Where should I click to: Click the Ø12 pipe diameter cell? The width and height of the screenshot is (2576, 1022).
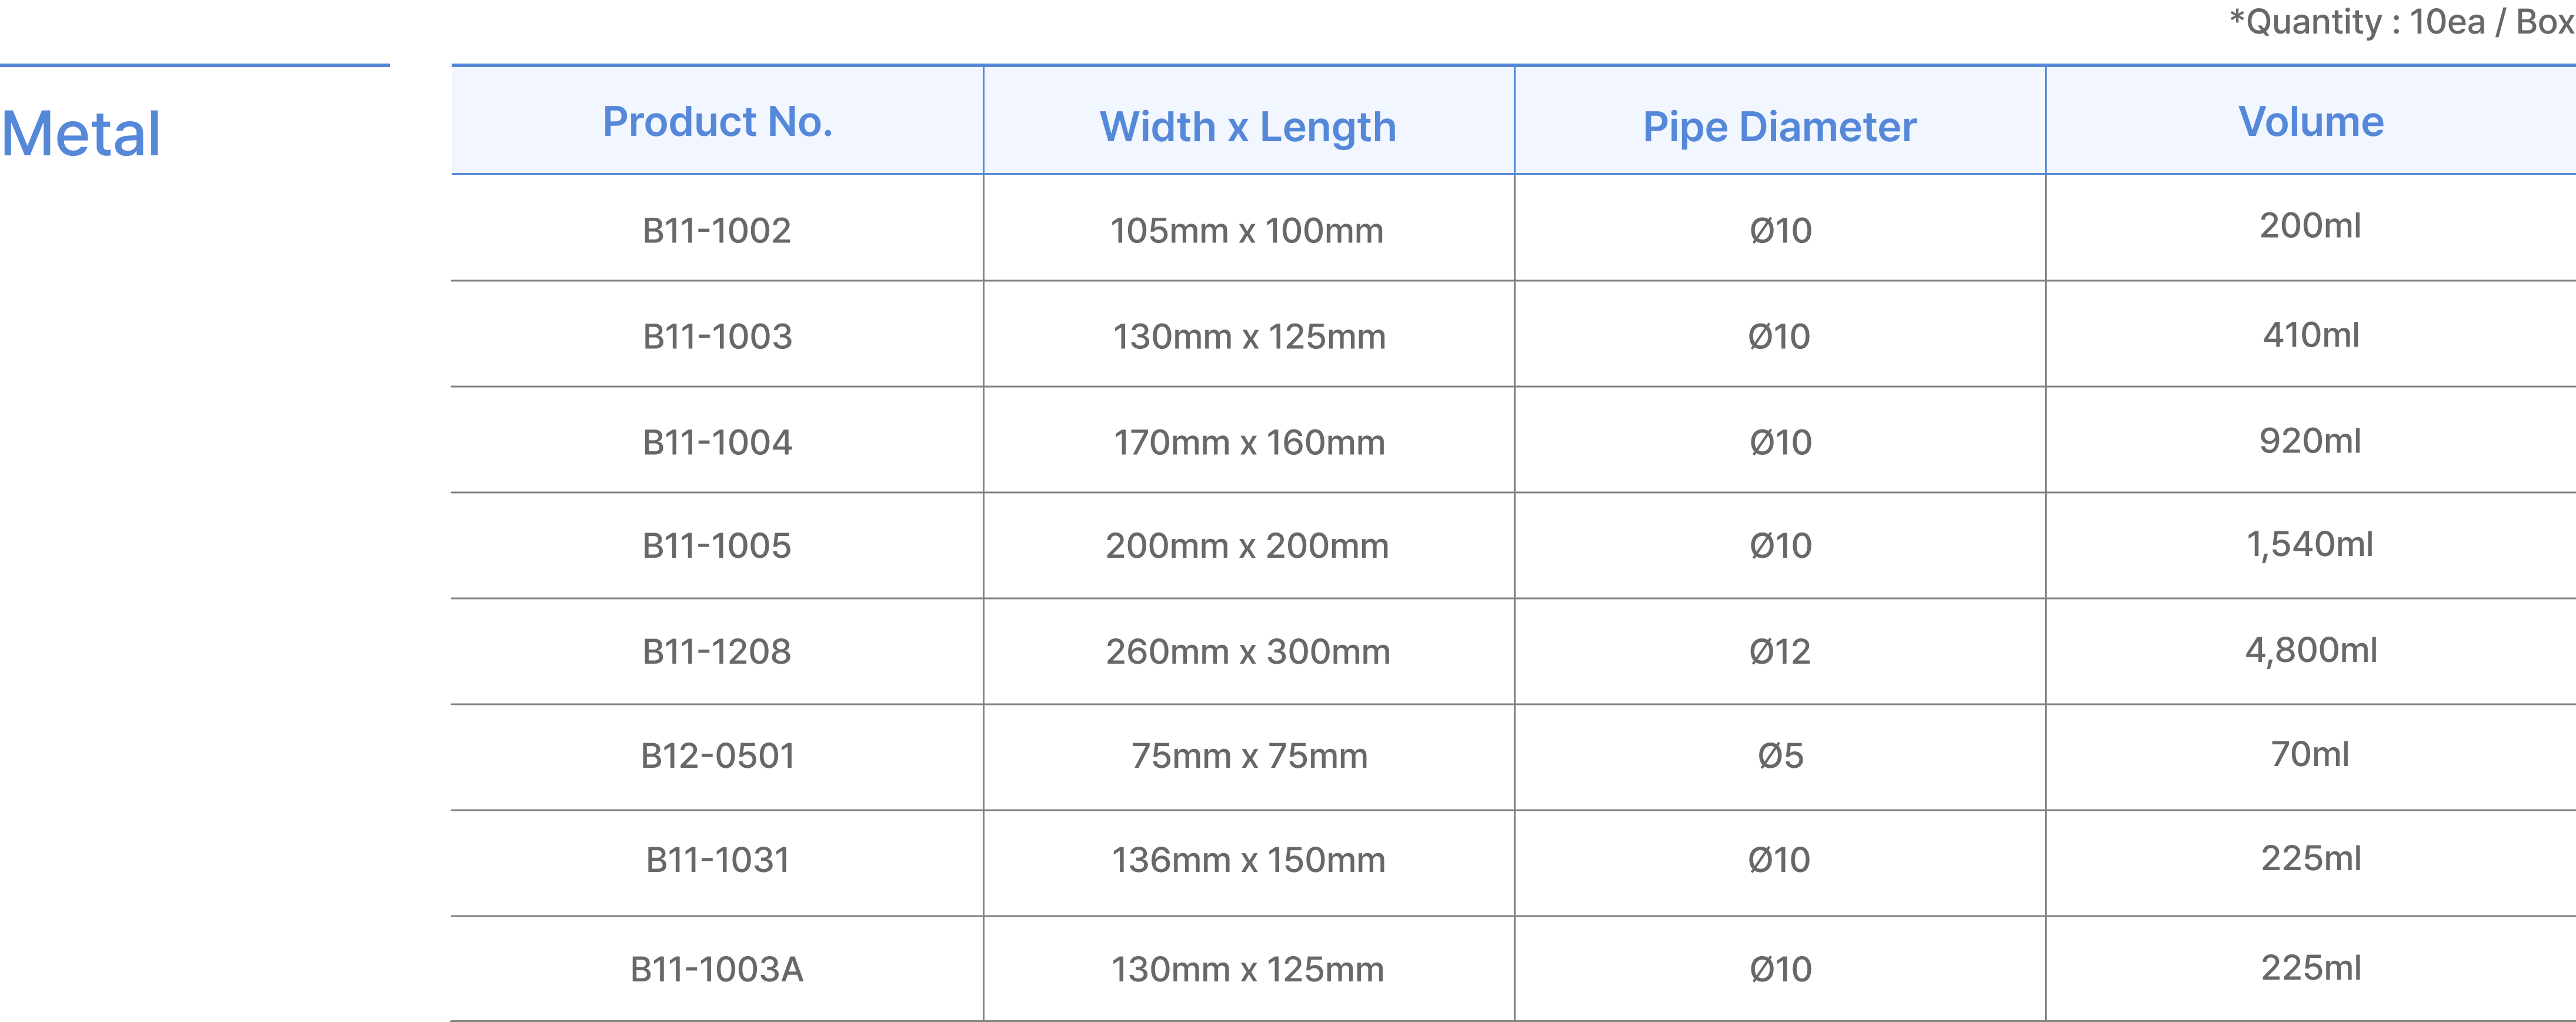pyautogui.click(x=1779, y=652)
